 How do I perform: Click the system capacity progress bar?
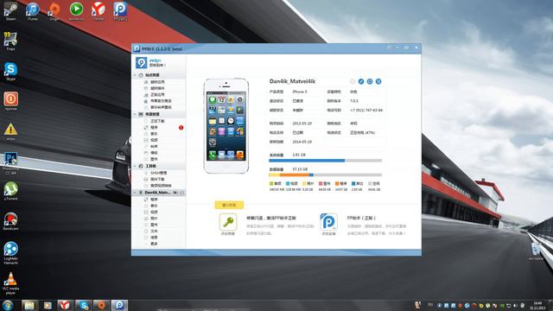click(325, 161)
